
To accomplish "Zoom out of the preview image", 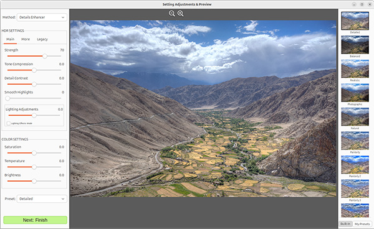I will 172,14.
